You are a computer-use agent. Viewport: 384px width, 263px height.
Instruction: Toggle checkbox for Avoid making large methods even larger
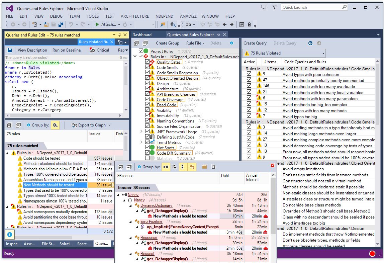[x=249, y=133]
